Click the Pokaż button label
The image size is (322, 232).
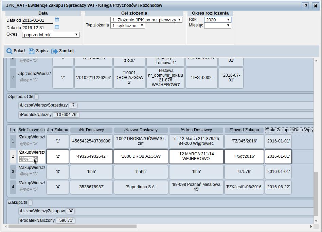coord(19,51)
